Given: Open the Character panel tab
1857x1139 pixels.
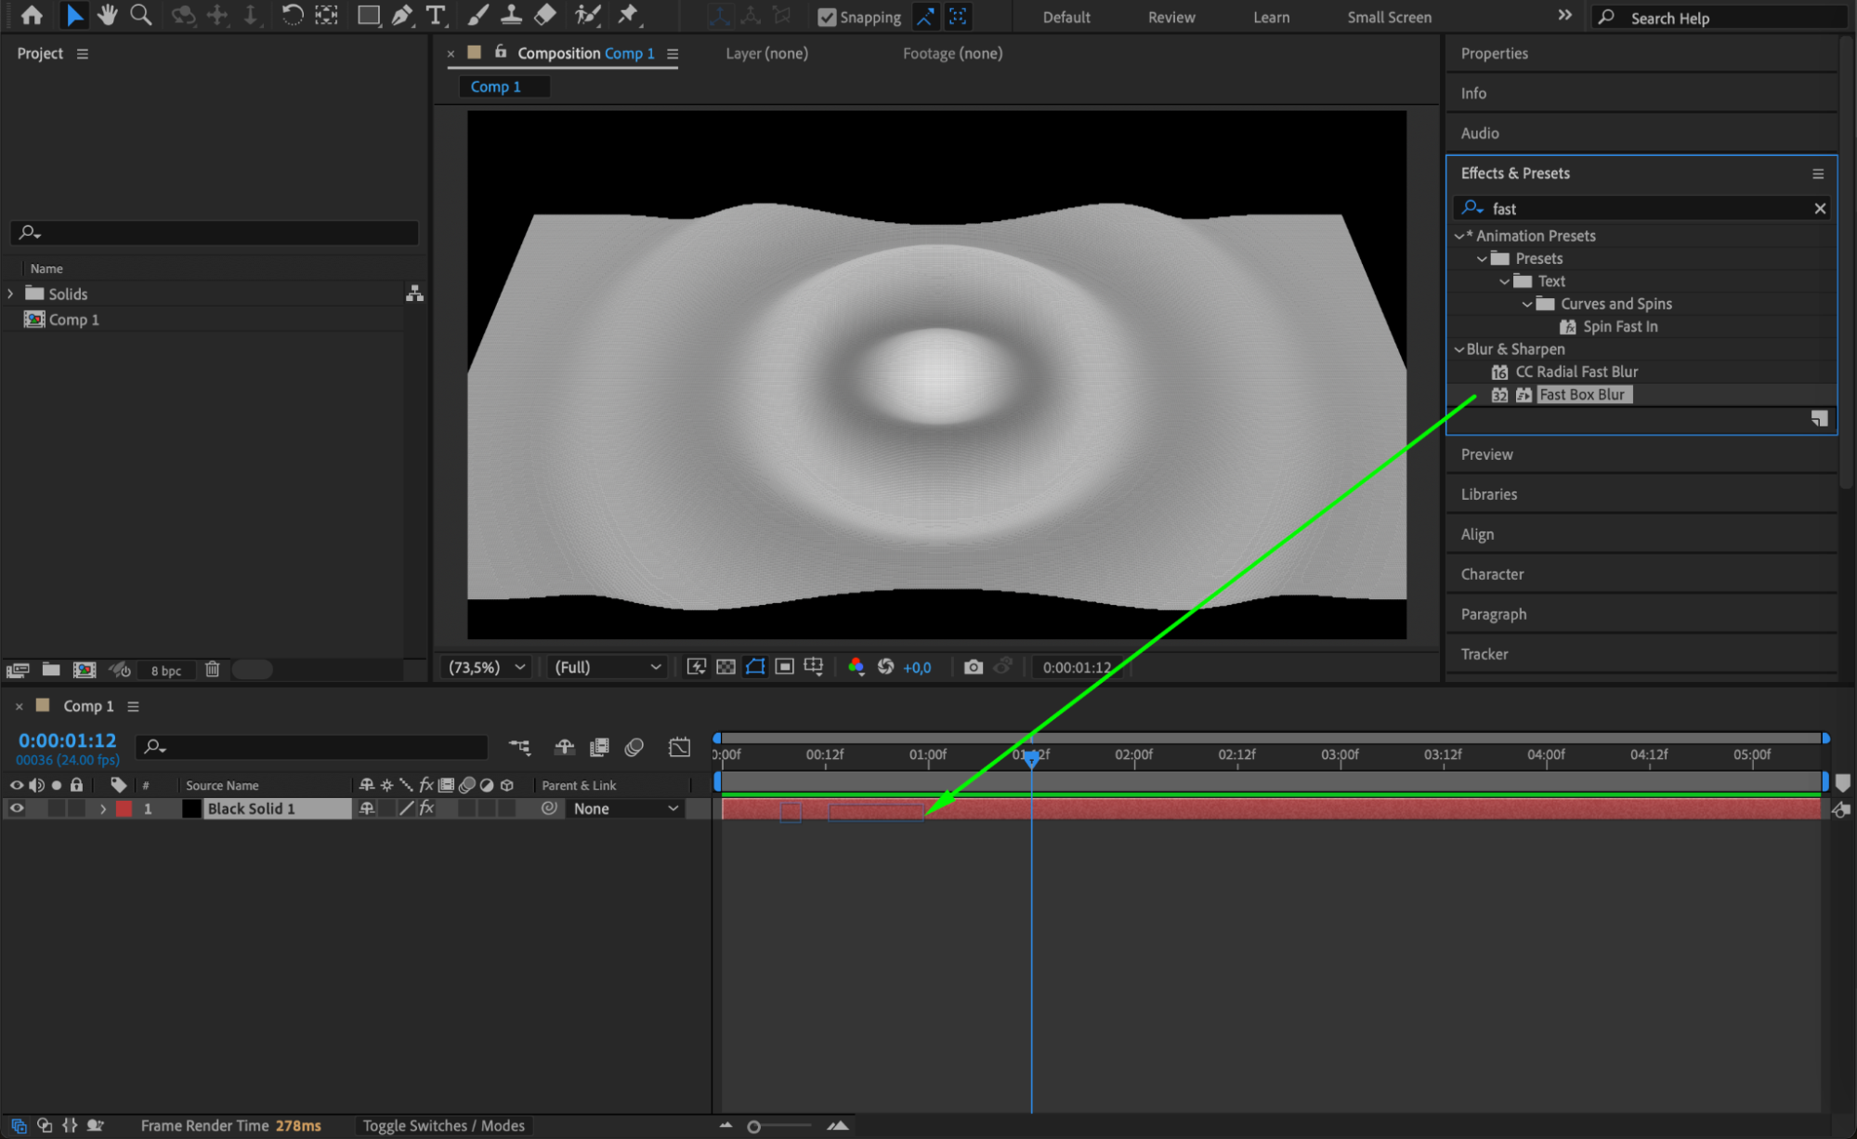Looking at the screenshot, I should click(x=1492, y=574).
